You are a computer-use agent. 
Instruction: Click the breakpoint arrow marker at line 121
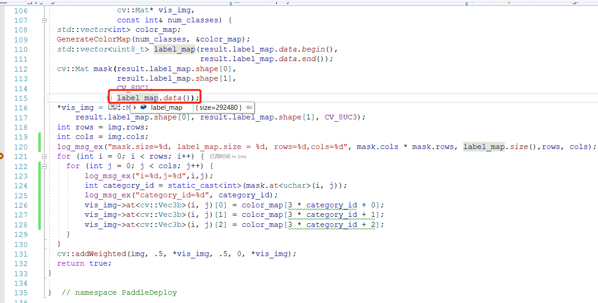click(x=2, y=156)
